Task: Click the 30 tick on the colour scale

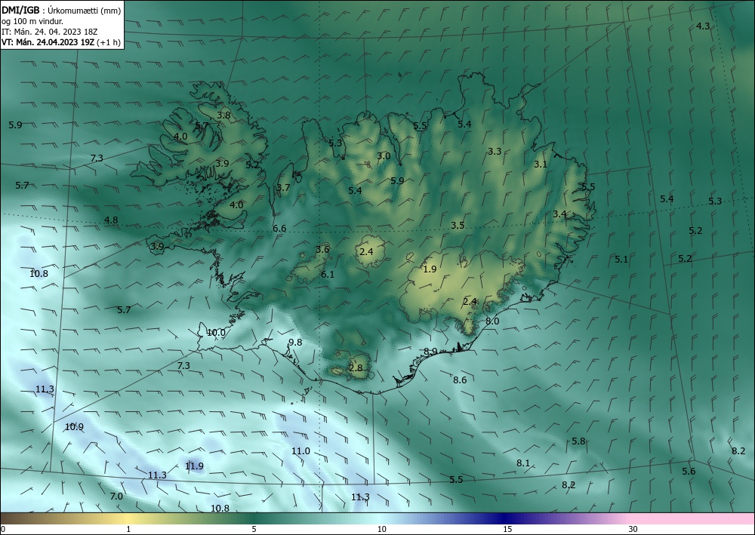Action: point(633,529)
